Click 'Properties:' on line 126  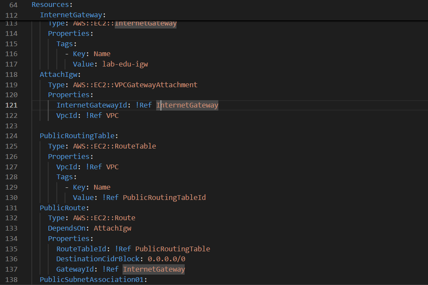[x=71, y=157]
